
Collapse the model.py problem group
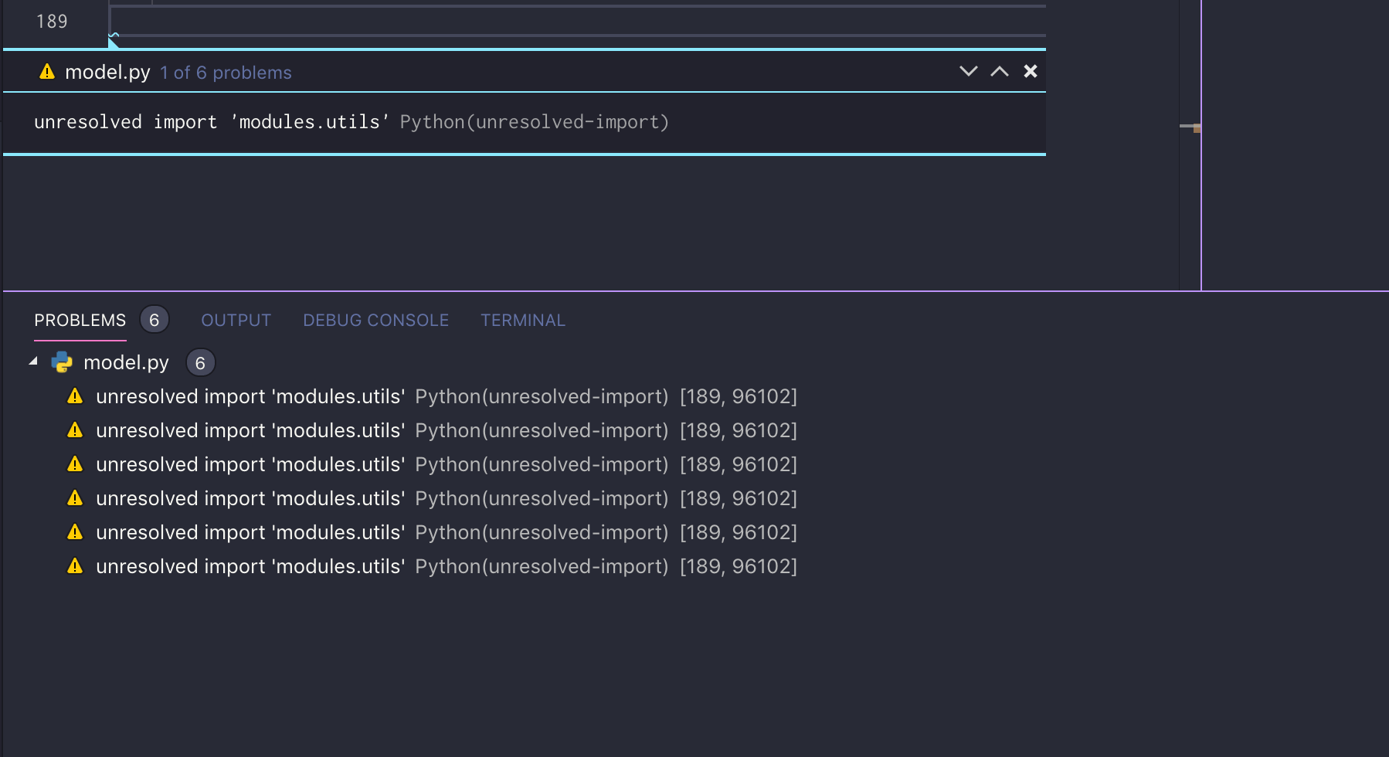coord(32,362)
